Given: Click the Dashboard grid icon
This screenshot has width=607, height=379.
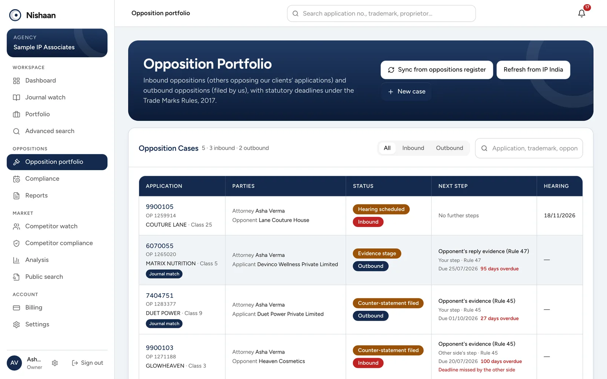Looking at the screenshot, I should pyautogui.click(x=16, y=81).
